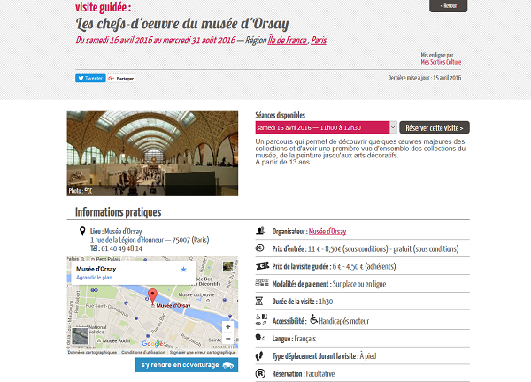
Task: Zoom out on the map with minus
Action: tap(228, 339)
